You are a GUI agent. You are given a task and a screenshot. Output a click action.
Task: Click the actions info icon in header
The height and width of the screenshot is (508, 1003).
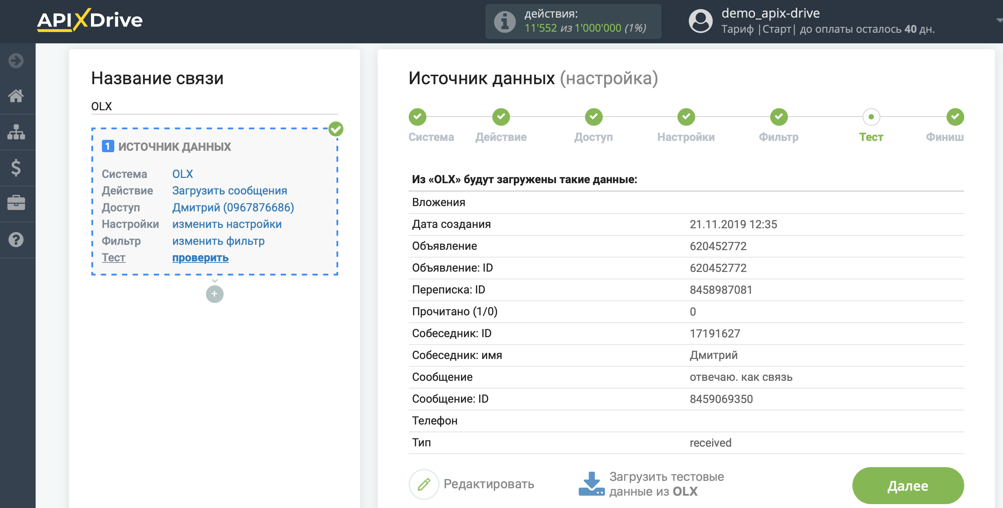505,21
